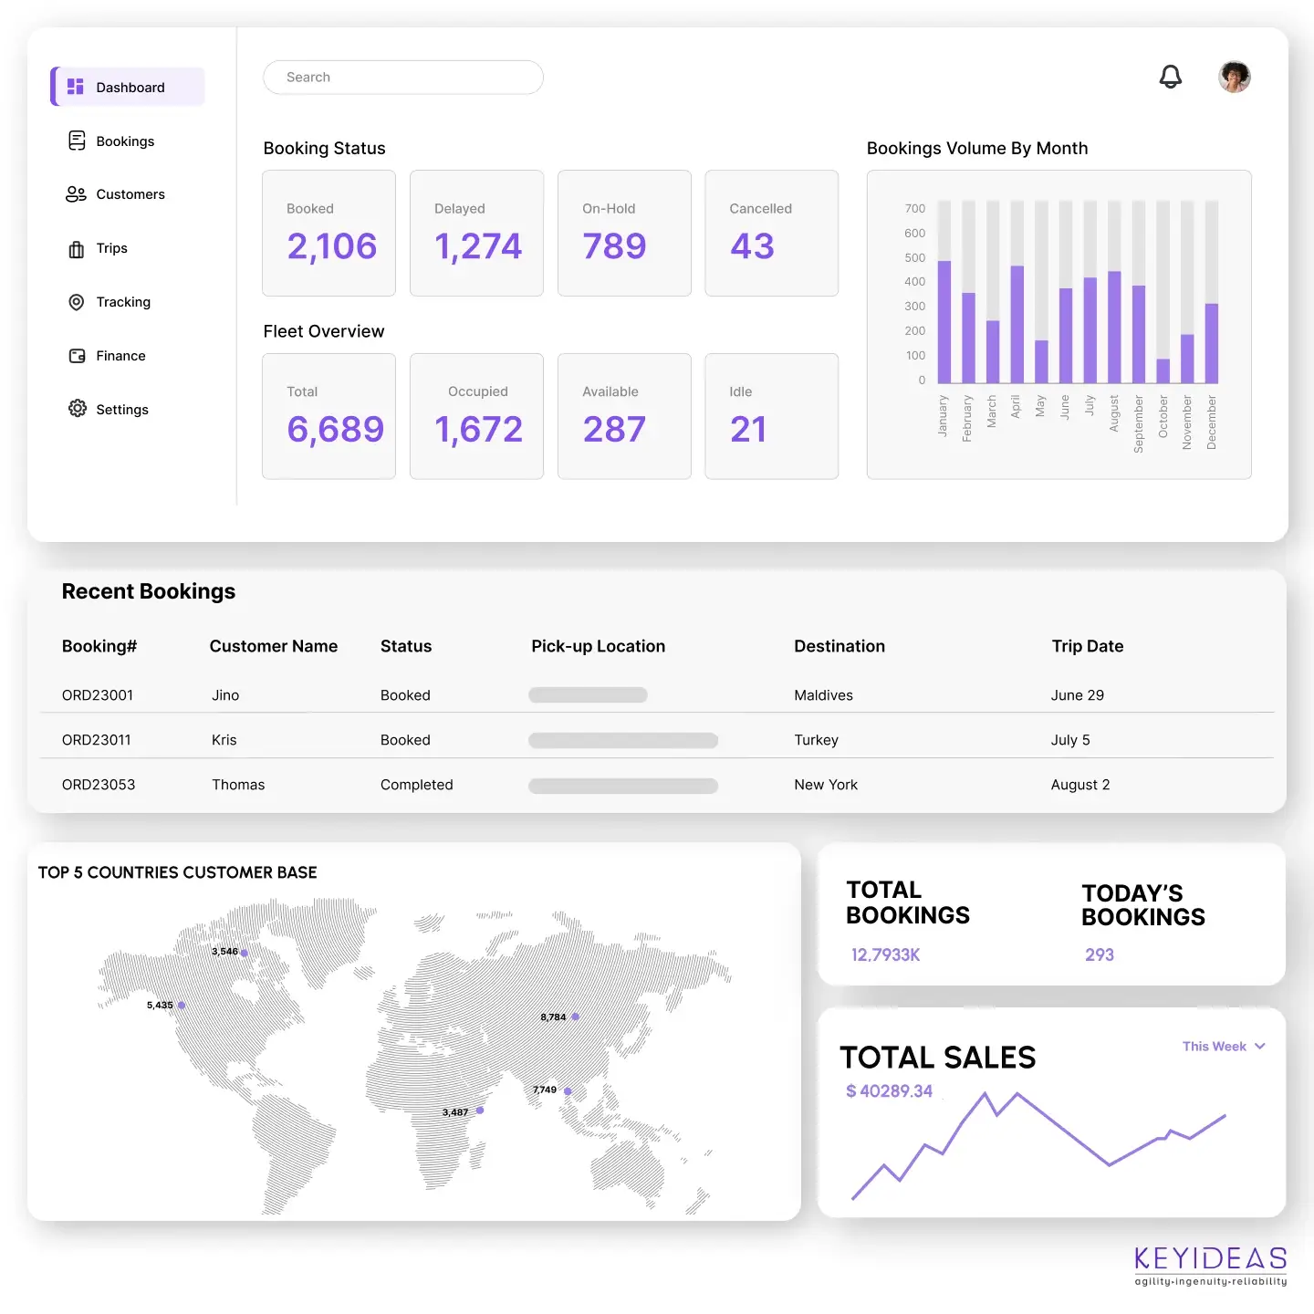
Task: Expand the This Week dropdown
Action: pos(1224,1047)
